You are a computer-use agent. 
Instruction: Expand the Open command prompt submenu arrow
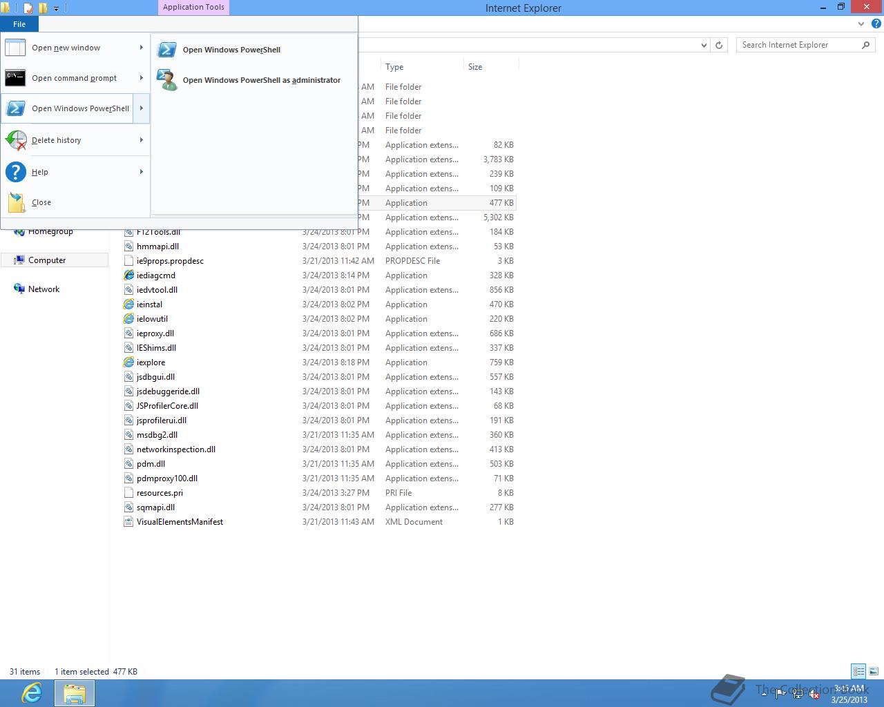141,78
